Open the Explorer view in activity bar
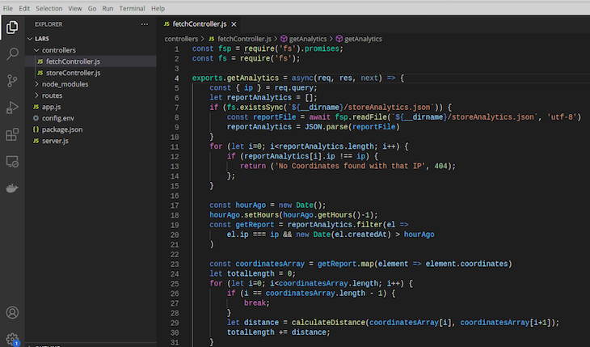The height and width of the screenshot is (347, 590). [12, 28]
